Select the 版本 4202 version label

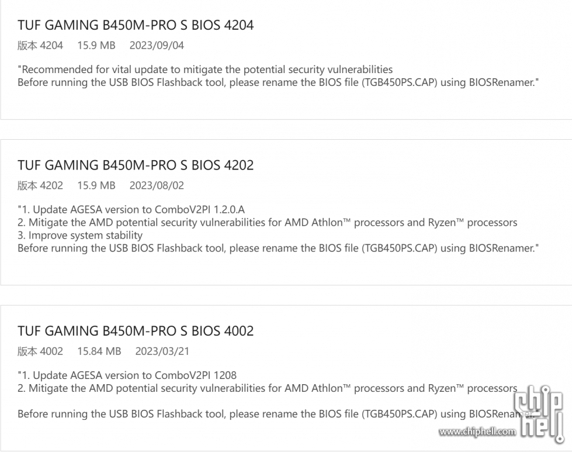coord(40,185)
